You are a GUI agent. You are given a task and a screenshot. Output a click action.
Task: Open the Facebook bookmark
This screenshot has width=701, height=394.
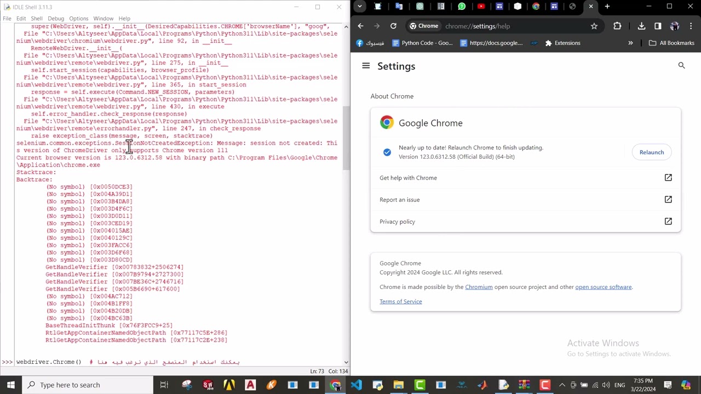370,43
